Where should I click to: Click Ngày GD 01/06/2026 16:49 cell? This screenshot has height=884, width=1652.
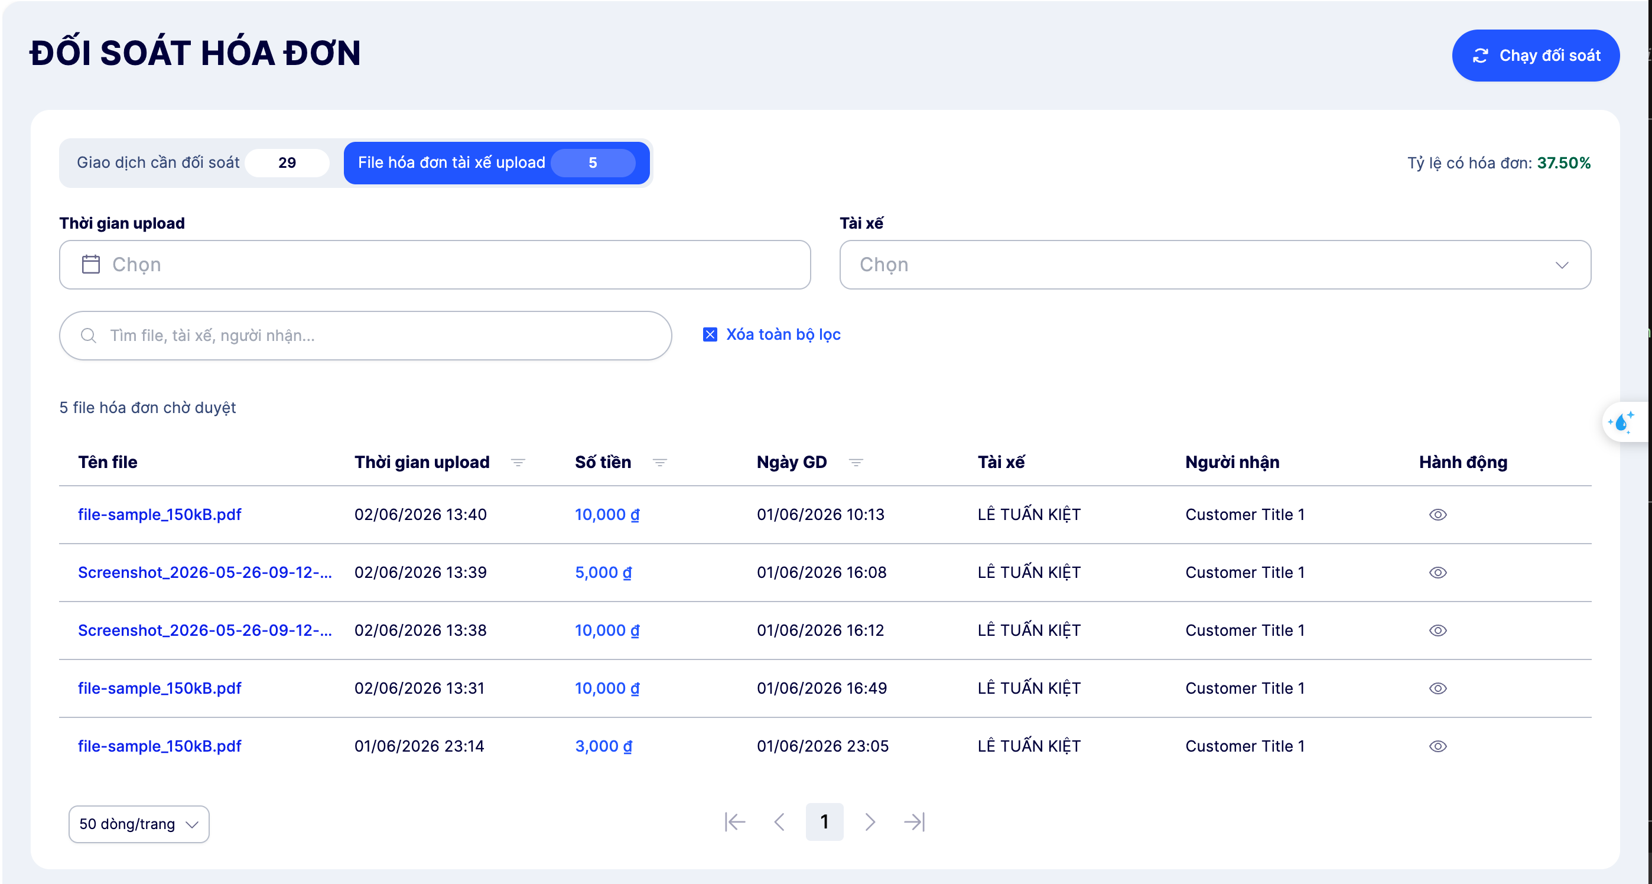click(821, 688)
